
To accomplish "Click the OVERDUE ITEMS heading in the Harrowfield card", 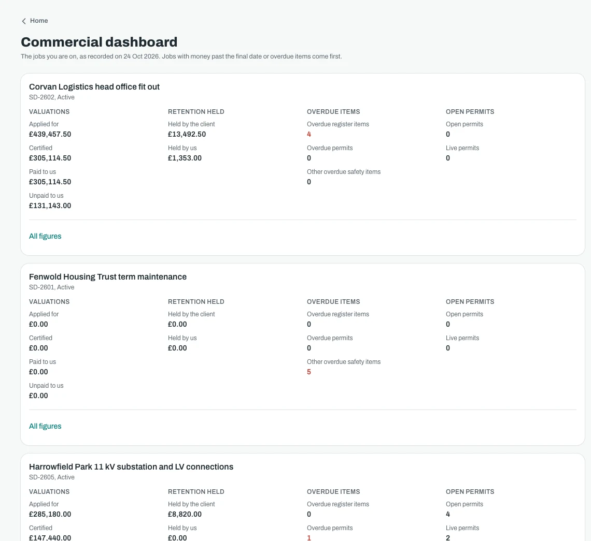I will tap(333, 492).
